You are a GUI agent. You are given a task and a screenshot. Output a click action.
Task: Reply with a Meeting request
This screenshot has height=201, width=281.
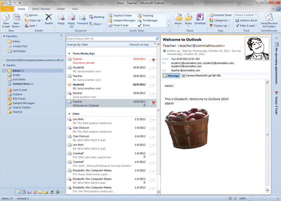[x=97, y=17]
